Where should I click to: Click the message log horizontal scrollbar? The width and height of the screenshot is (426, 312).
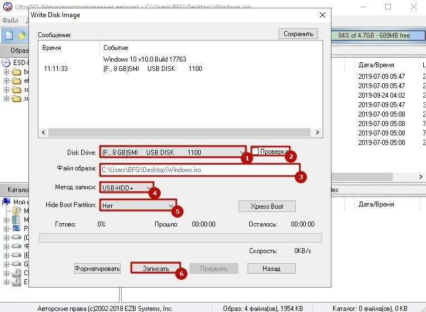pos(179,132)
